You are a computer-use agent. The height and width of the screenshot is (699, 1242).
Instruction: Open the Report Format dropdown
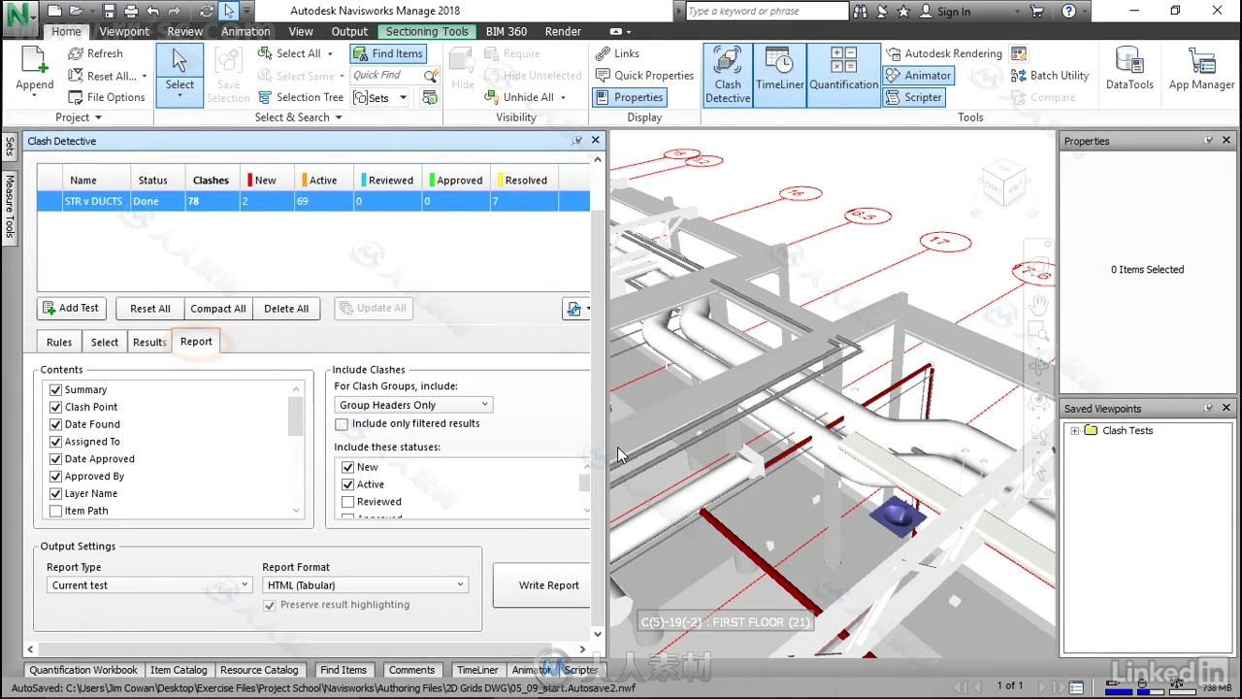(366, 585)
